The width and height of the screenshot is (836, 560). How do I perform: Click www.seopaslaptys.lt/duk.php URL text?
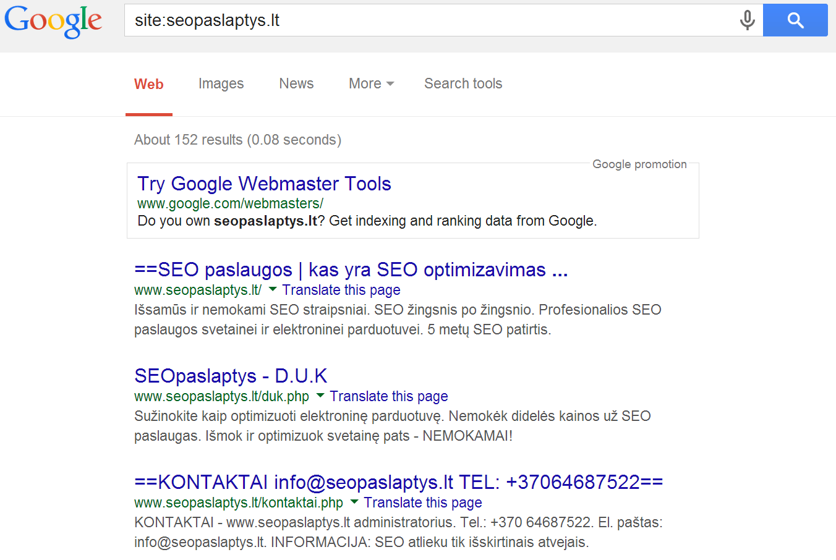click(x=222, y=396)
